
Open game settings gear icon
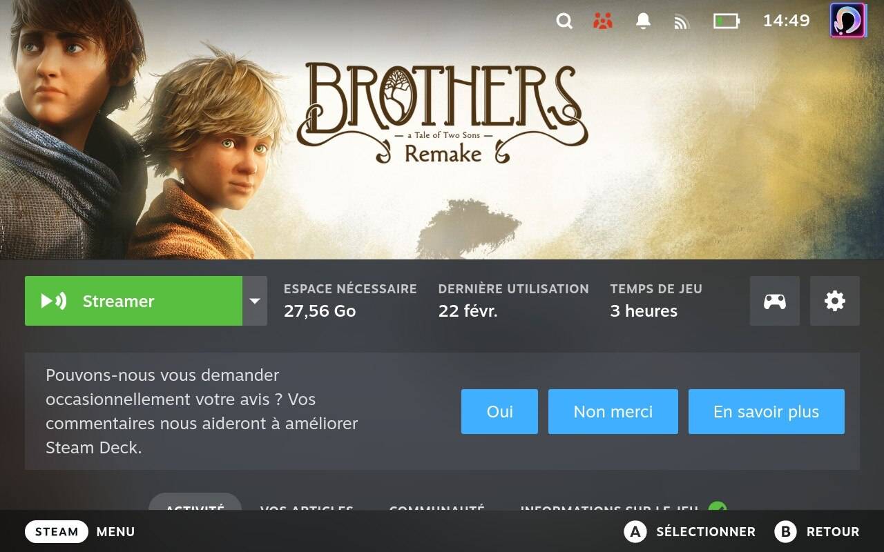pyautogui.click(x=835, y=301)
